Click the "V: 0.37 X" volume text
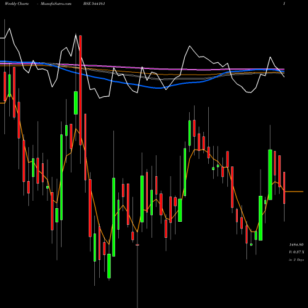 [296, 252]
